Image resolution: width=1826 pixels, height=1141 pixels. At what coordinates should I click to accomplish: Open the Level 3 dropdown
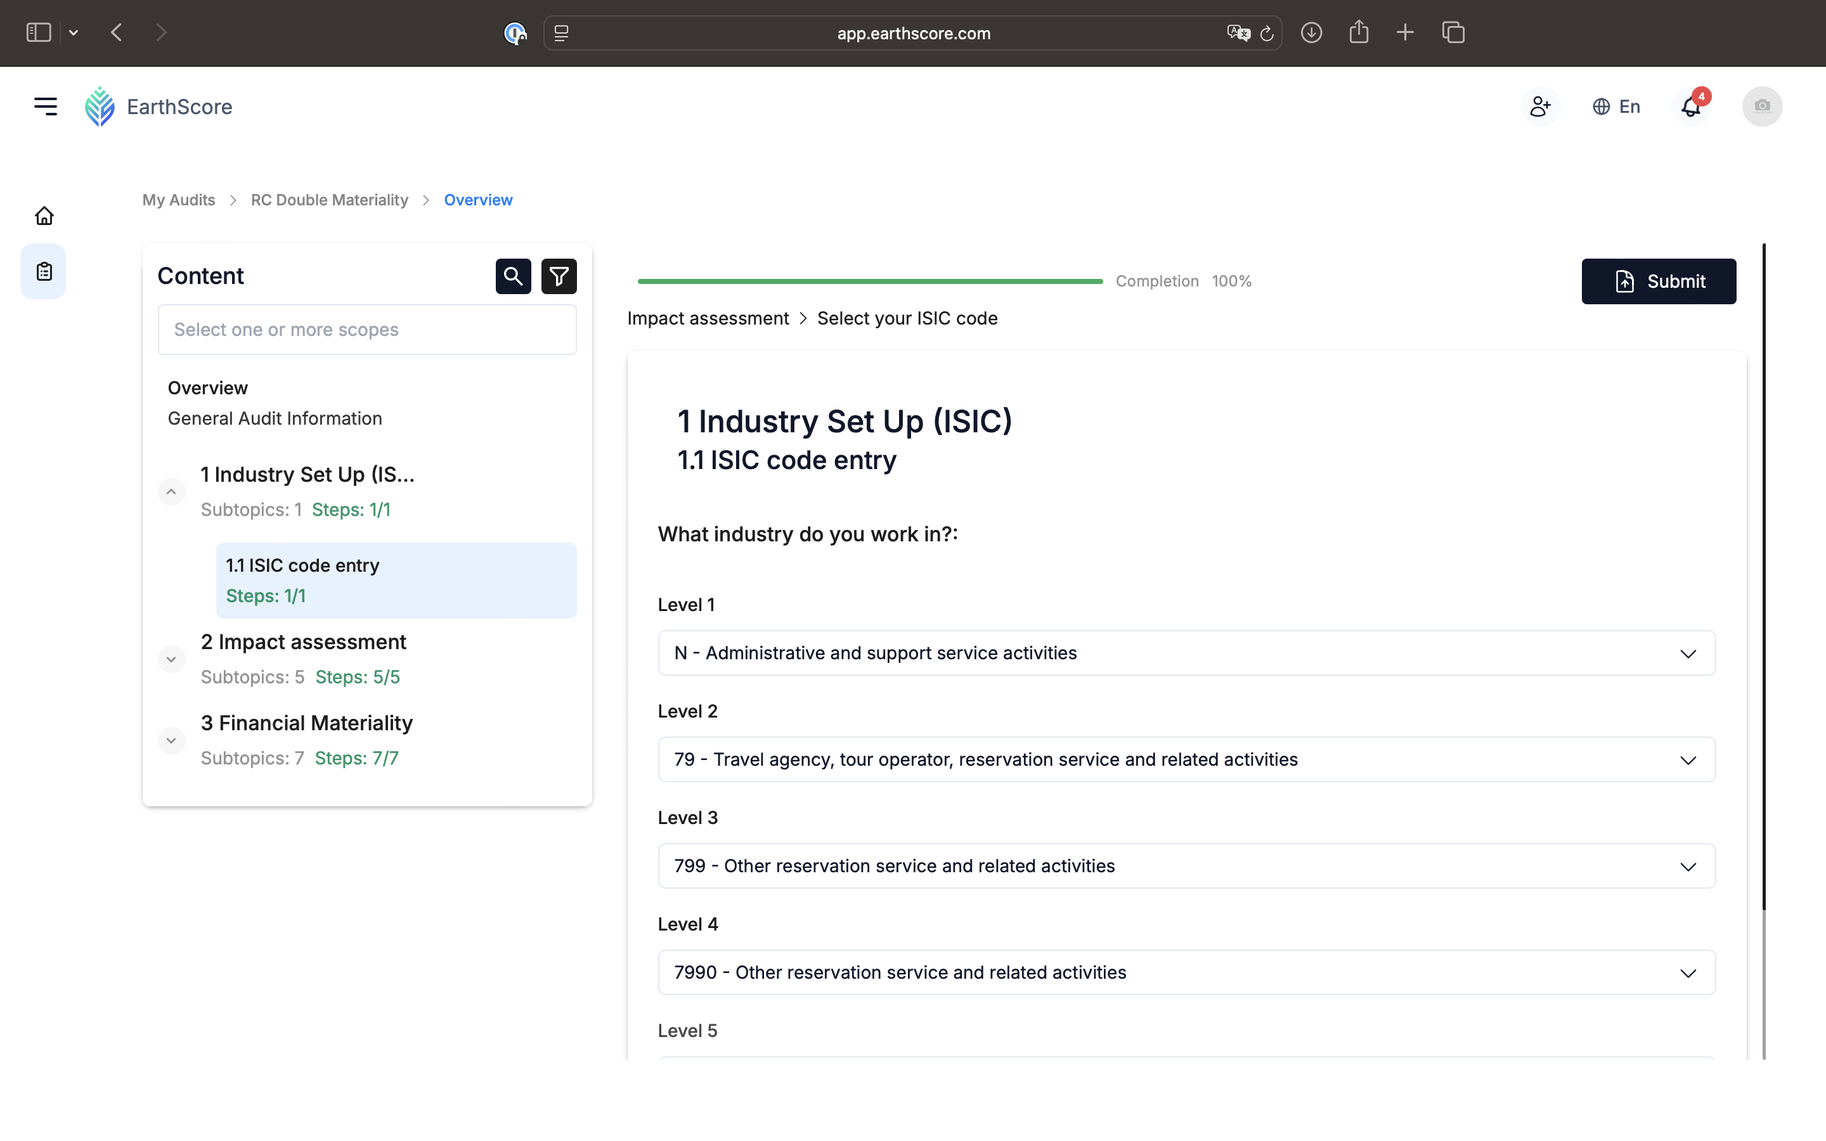1186,865
